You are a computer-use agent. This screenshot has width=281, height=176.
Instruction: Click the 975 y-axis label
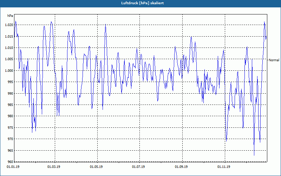coord(11,127)
